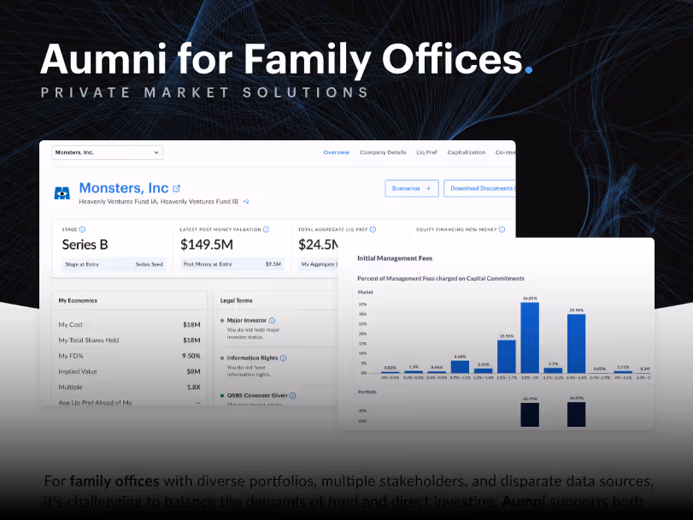Click info icon next to Total Aggregate Liq Pref
This screenshot has height=520, width=693.
click(373, 229)
